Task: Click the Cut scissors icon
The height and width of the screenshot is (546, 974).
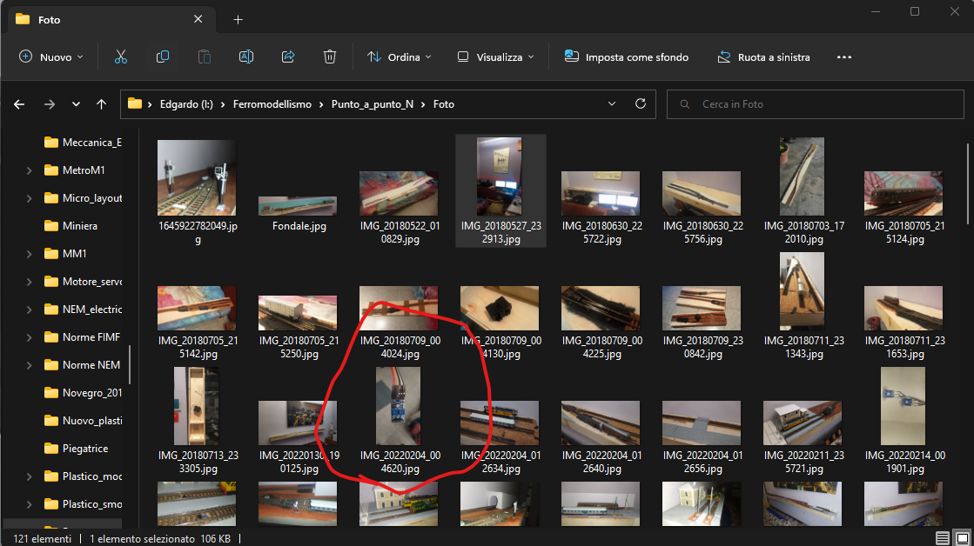Action: click(x=121, y=57)
